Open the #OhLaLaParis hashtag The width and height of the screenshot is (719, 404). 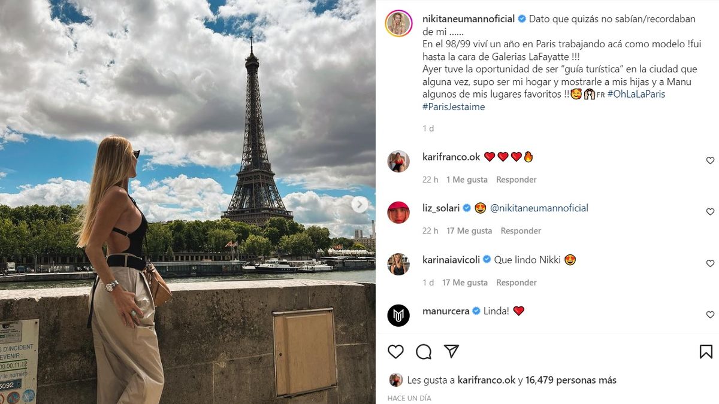click(x=636, y=94)
